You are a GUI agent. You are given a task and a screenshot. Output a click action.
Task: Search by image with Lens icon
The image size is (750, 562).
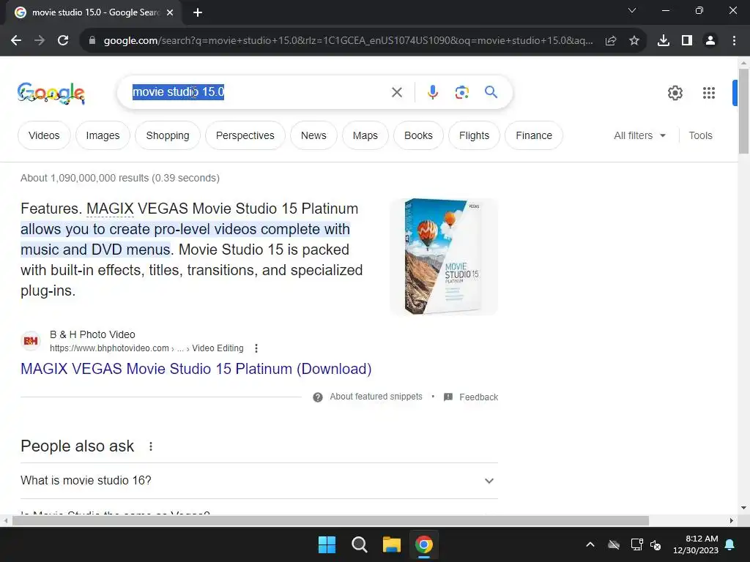[x=462, y=92]
